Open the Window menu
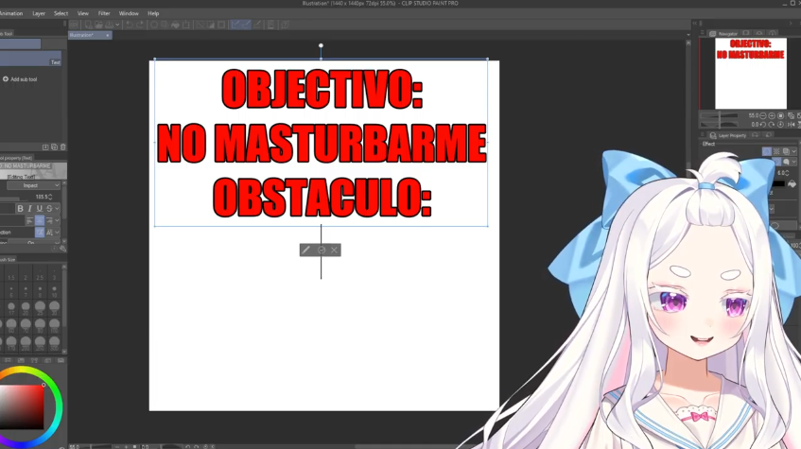The height and width of the screenshot is (449, 801). 129,13
